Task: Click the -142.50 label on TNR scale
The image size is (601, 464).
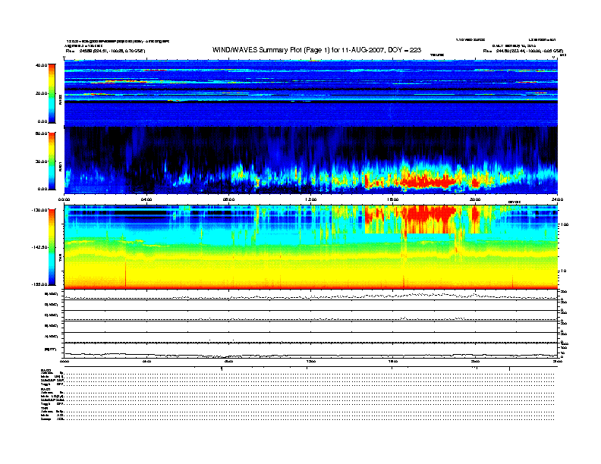Action: (39, 247)
